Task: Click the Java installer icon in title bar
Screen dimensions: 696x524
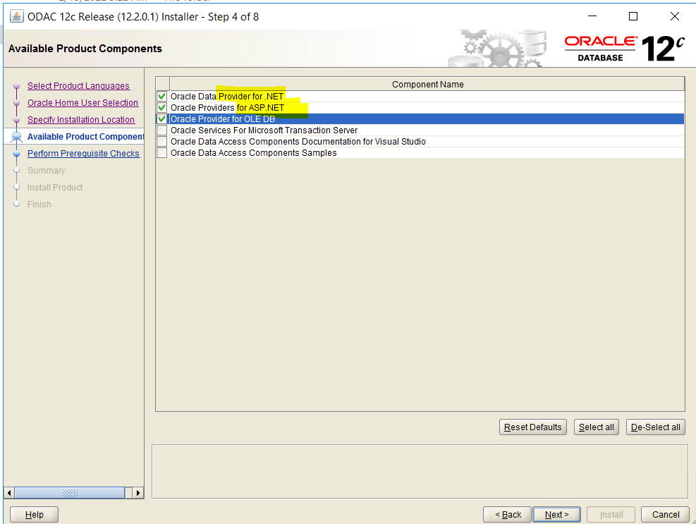Action: click(16, 16)
